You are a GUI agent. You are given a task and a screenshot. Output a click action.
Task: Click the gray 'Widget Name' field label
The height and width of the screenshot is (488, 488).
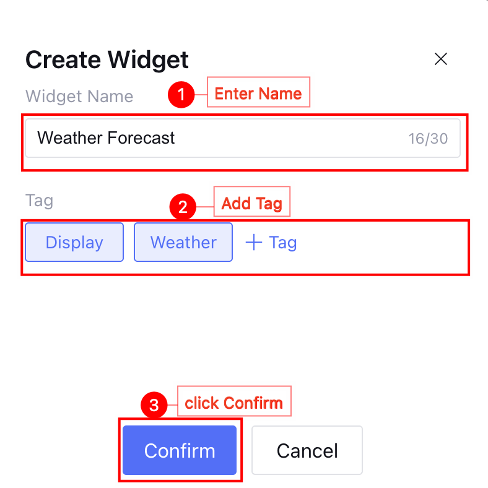79,97
